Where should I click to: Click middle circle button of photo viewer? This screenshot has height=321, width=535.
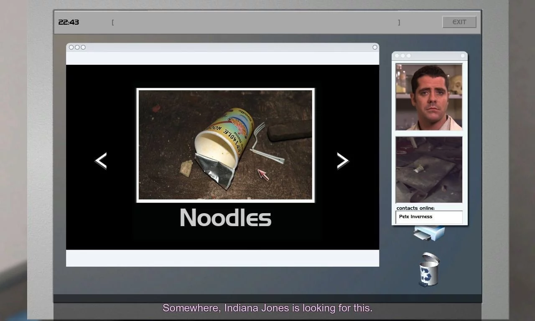point(77,47)
